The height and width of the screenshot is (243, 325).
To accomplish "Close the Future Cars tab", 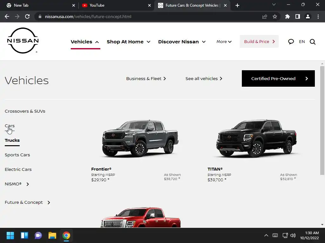I will 225,5.
